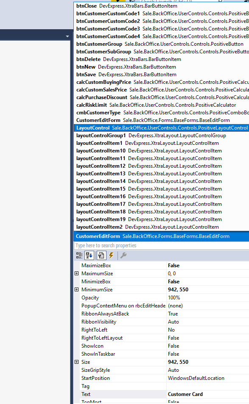Select btnCustomerCustomCode2 in the list

(162, 21)
